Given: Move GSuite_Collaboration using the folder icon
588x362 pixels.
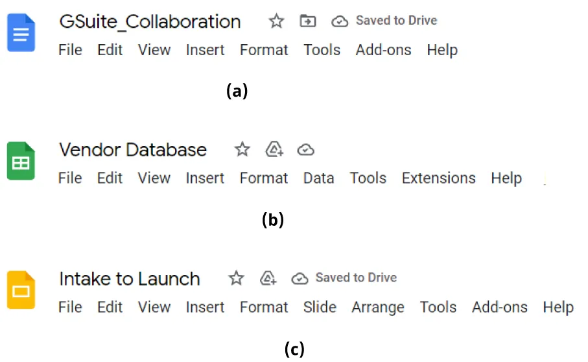Looking at the screenshot, I should [x=308, y=21].
